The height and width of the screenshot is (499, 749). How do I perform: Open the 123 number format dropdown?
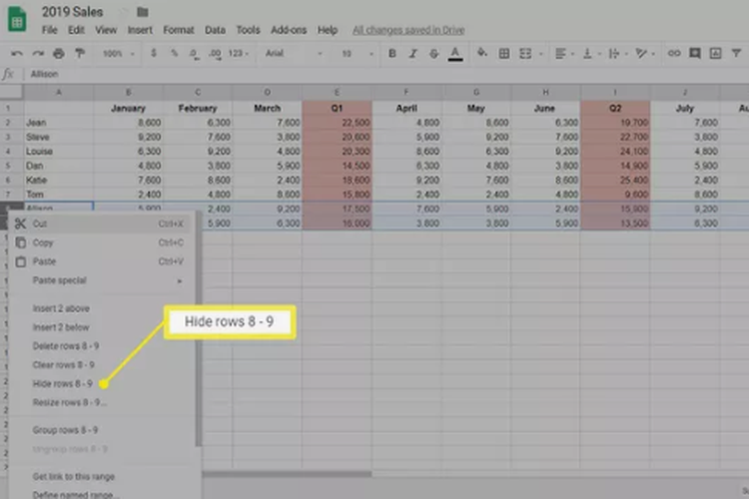[238, 54]
